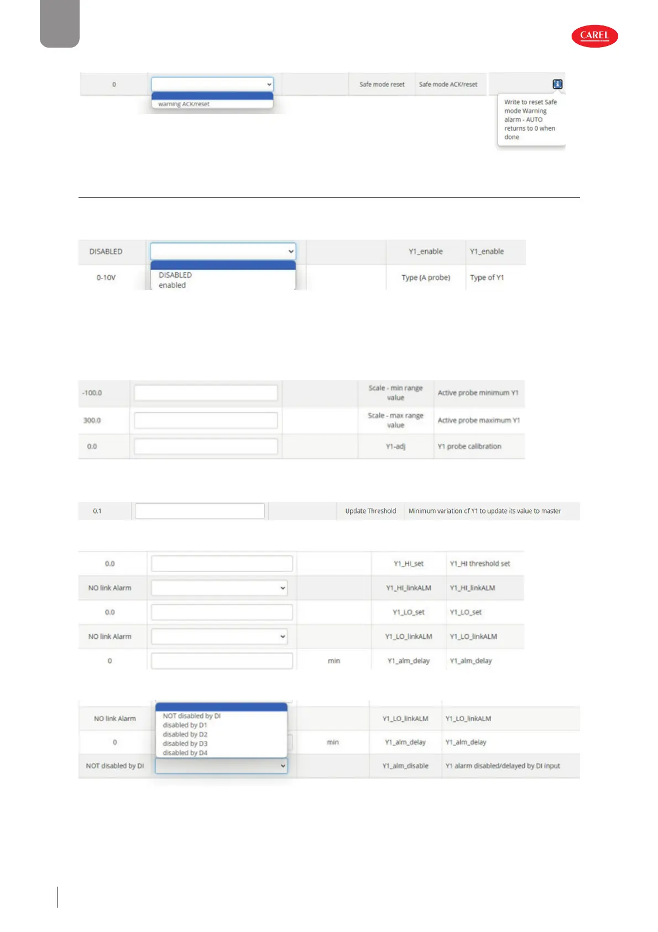Click the Y1_HI_set input field
658x932 pixels.
[222, 563]
